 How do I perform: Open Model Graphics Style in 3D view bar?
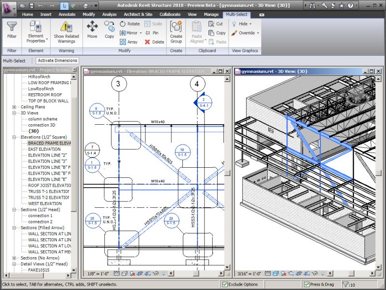pos(276,274)
